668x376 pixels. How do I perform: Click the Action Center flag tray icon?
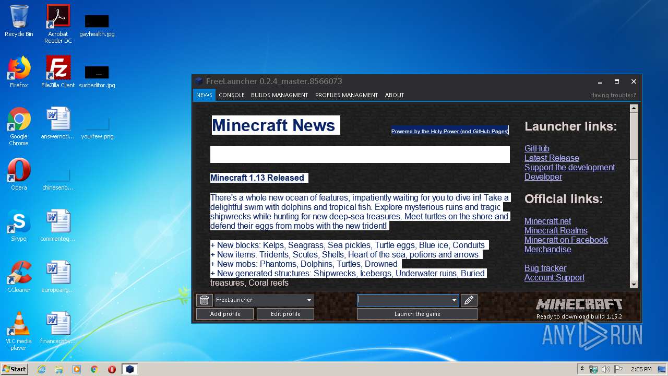(618, 369)
